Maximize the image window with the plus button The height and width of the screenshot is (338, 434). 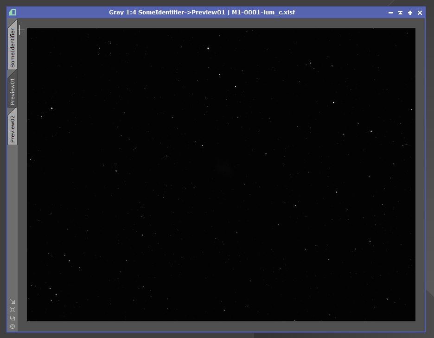tap(410, 13)
